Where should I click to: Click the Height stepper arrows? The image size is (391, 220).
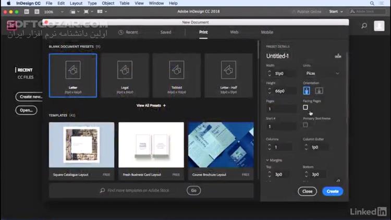[270, 91]
